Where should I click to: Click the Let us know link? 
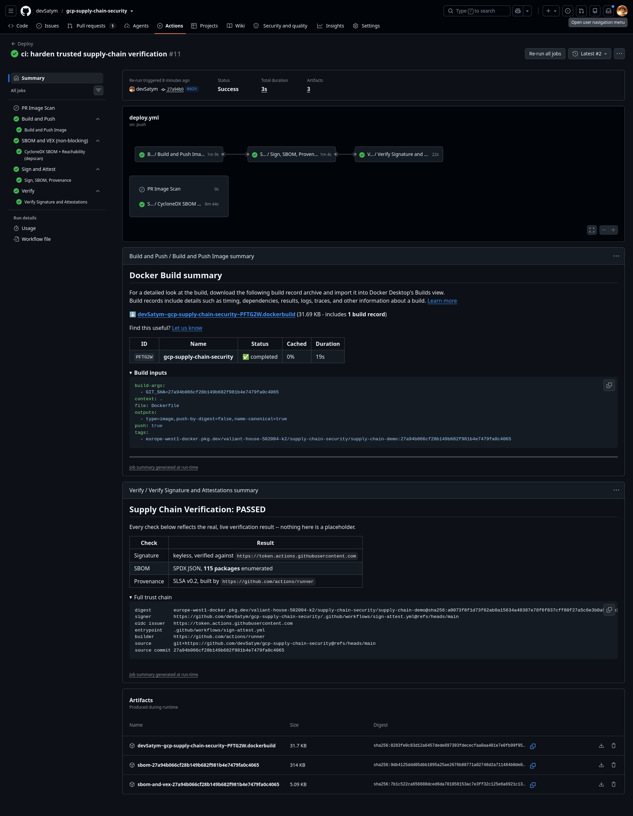(187, 328)
